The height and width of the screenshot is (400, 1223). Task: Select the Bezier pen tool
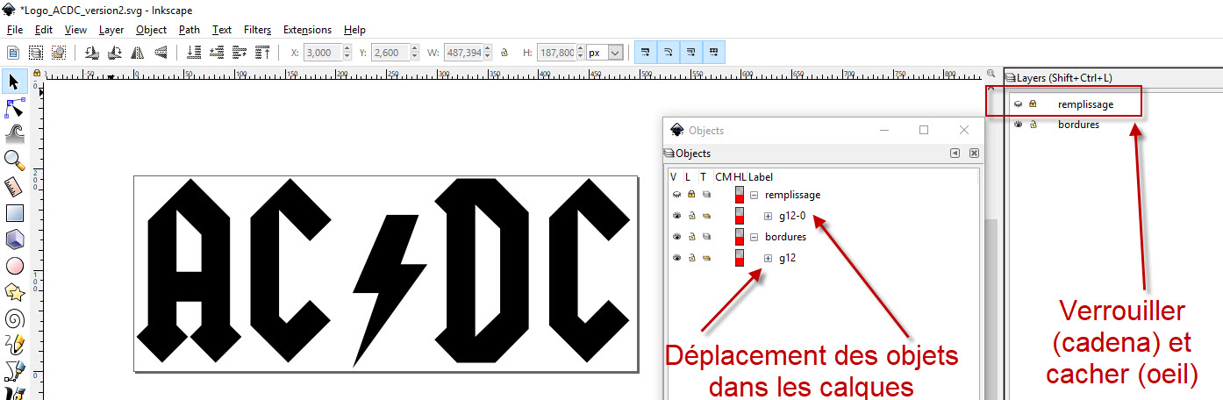click(14, 370)
